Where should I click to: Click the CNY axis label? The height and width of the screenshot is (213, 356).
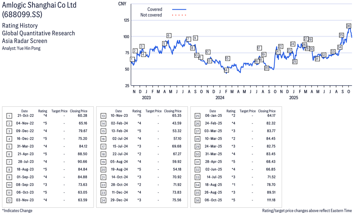122,4
